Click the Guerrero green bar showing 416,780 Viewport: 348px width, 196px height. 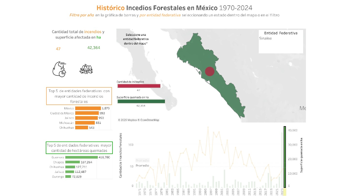[x=82, y=157]
